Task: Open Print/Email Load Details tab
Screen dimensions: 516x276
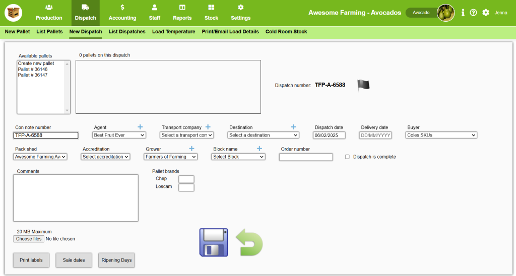Action: pos(230,32)
